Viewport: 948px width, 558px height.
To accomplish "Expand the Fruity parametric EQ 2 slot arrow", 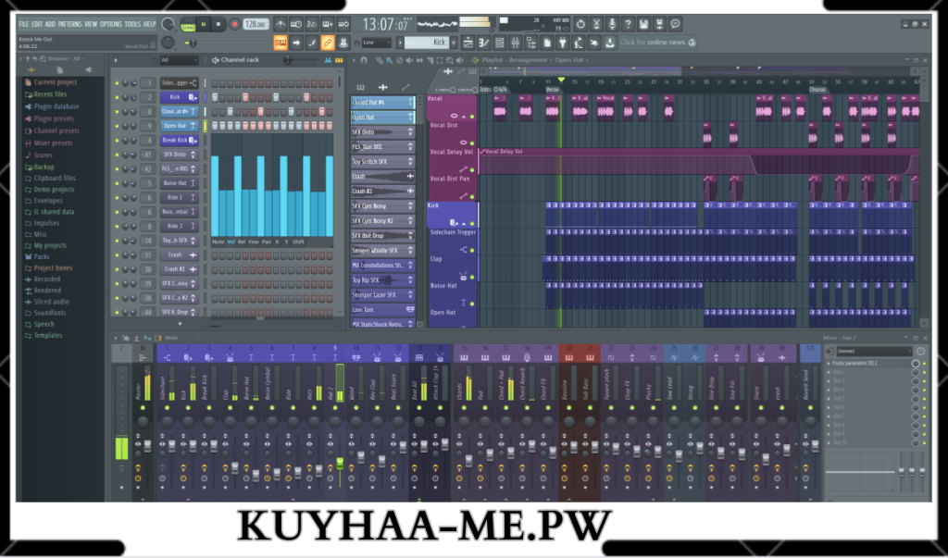I will (829, 364).
